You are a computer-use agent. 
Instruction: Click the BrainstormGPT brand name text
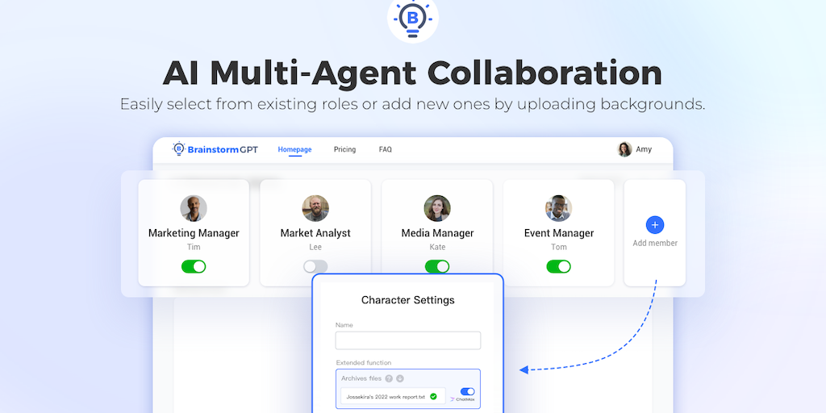pyautogui.click(x=223, y=149)
